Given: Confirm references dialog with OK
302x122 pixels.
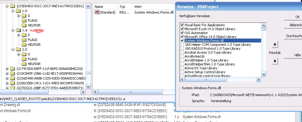Looking at the screenshot, I should tap(293, 17).
